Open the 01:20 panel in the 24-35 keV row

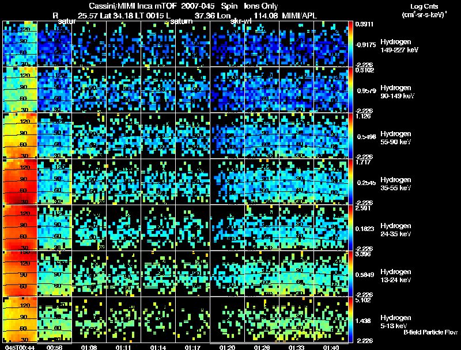tap(228, 228)
